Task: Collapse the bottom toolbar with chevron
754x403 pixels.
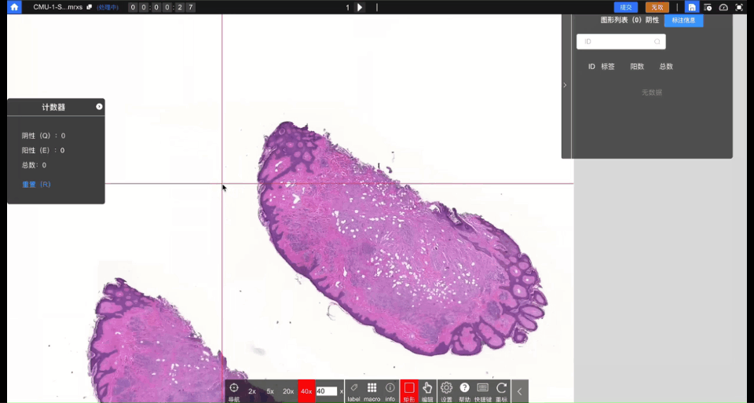Action: click(x=519, y=391)
